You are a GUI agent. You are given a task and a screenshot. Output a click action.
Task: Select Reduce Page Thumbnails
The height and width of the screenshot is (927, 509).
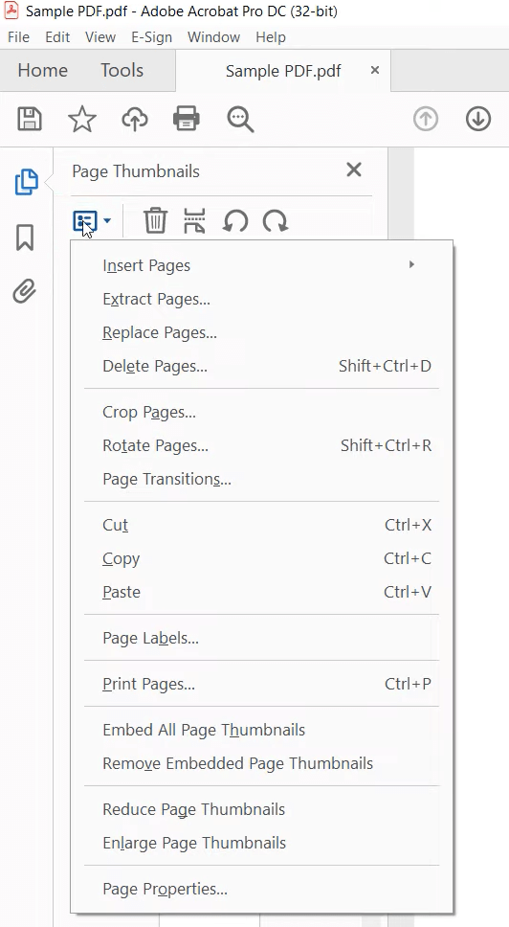tap(261, 809)
